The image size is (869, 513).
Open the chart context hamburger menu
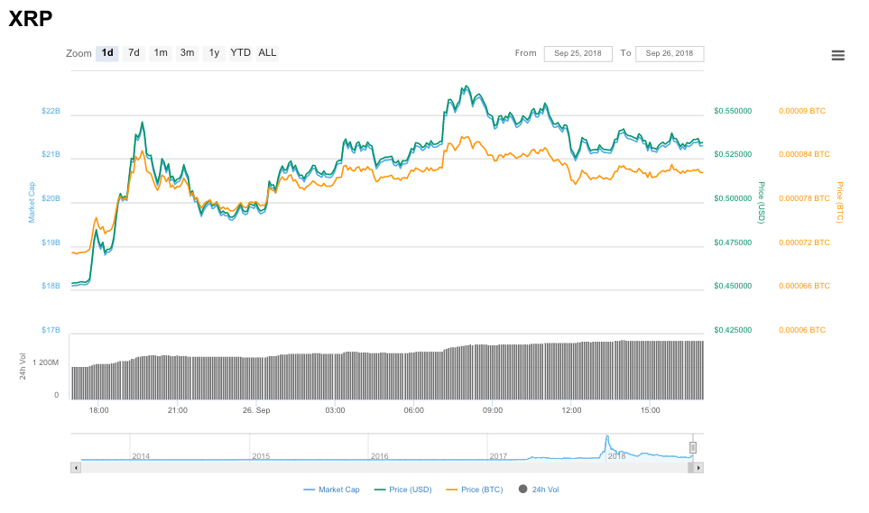838,55
